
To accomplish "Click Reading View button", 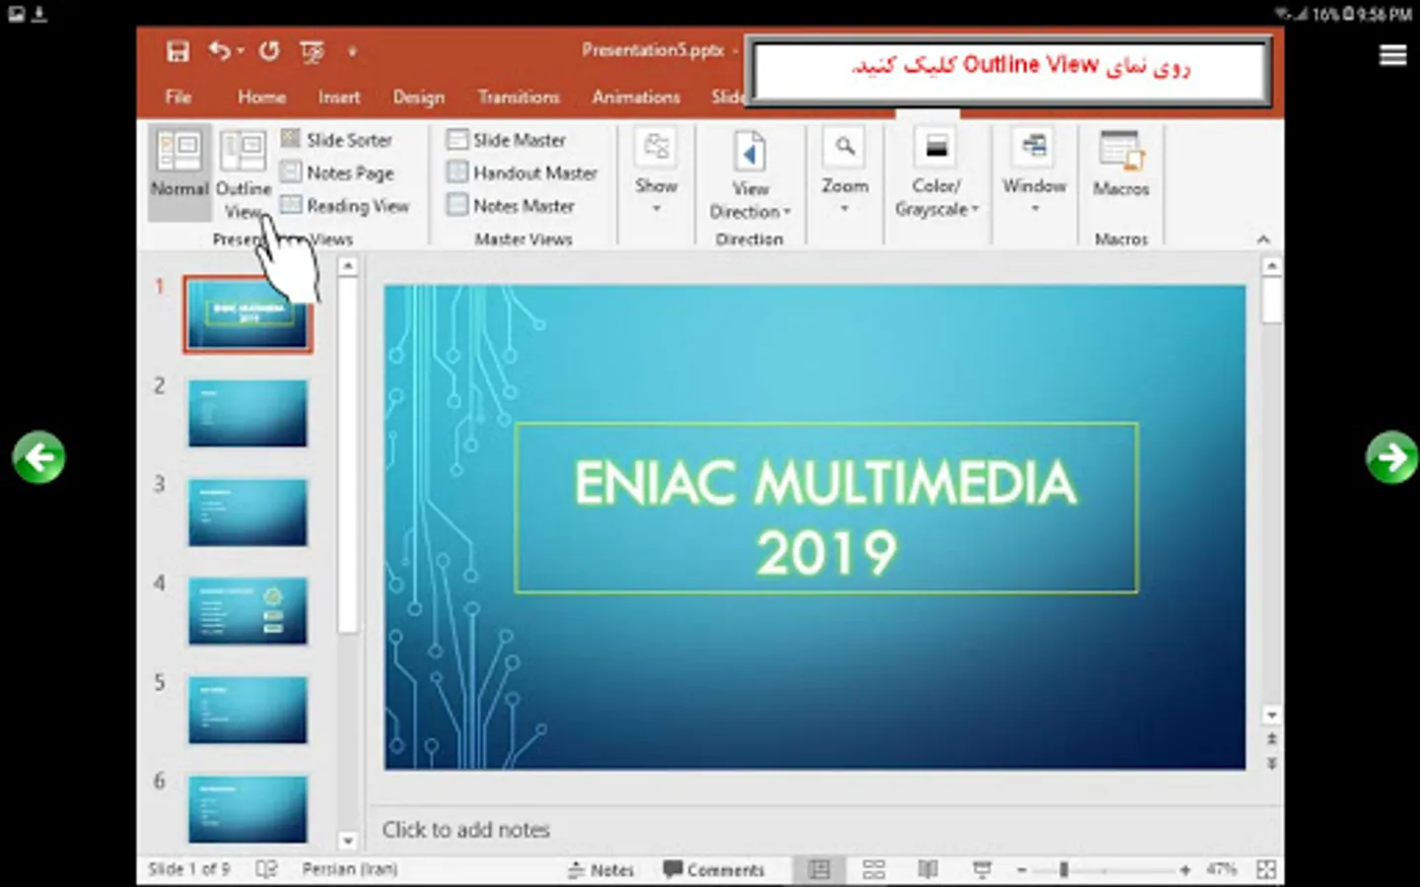I will click(345, 206).
